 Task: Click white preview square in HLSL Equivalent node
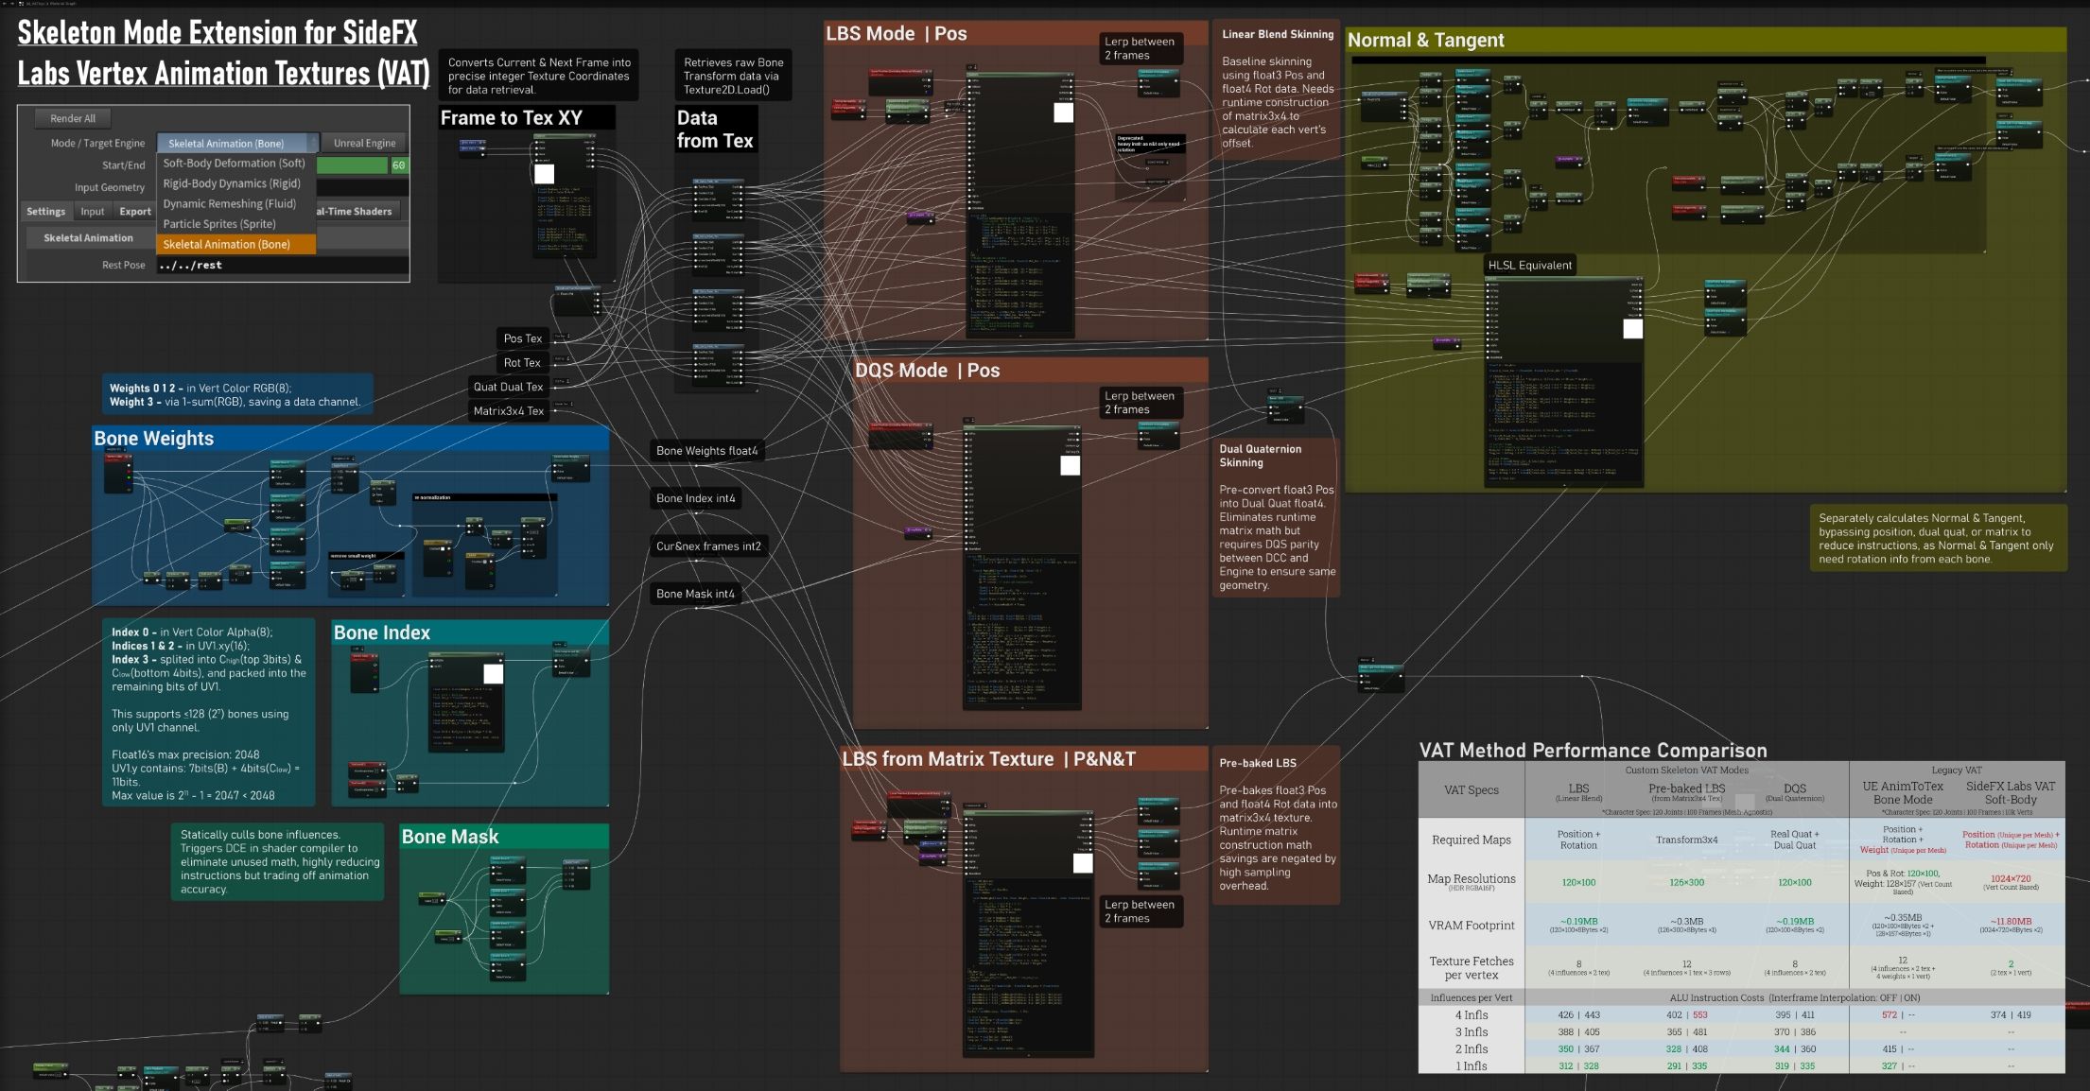click(1633, 329)
